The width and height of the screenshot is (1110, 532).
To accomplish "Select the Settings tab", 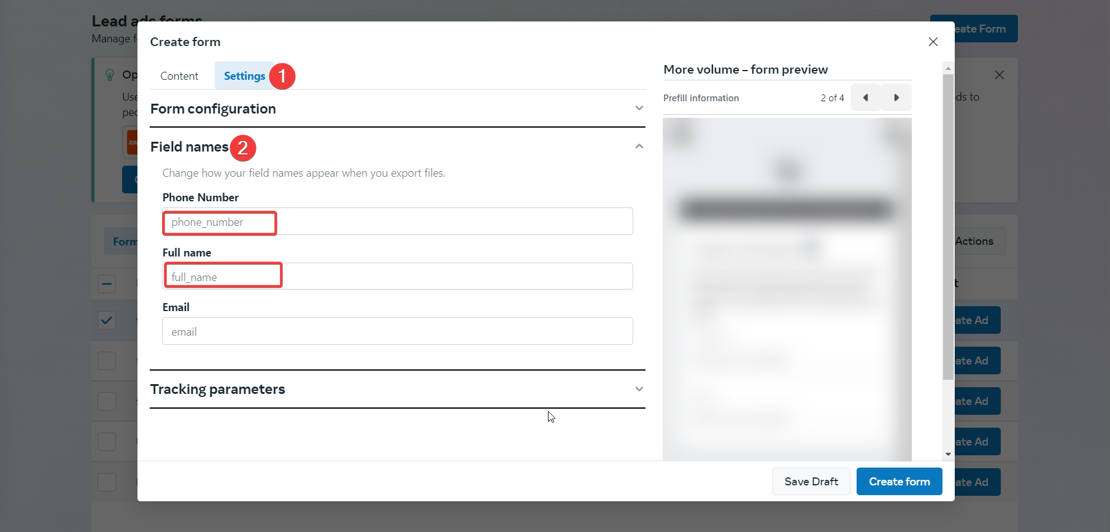I will point(244,76).
